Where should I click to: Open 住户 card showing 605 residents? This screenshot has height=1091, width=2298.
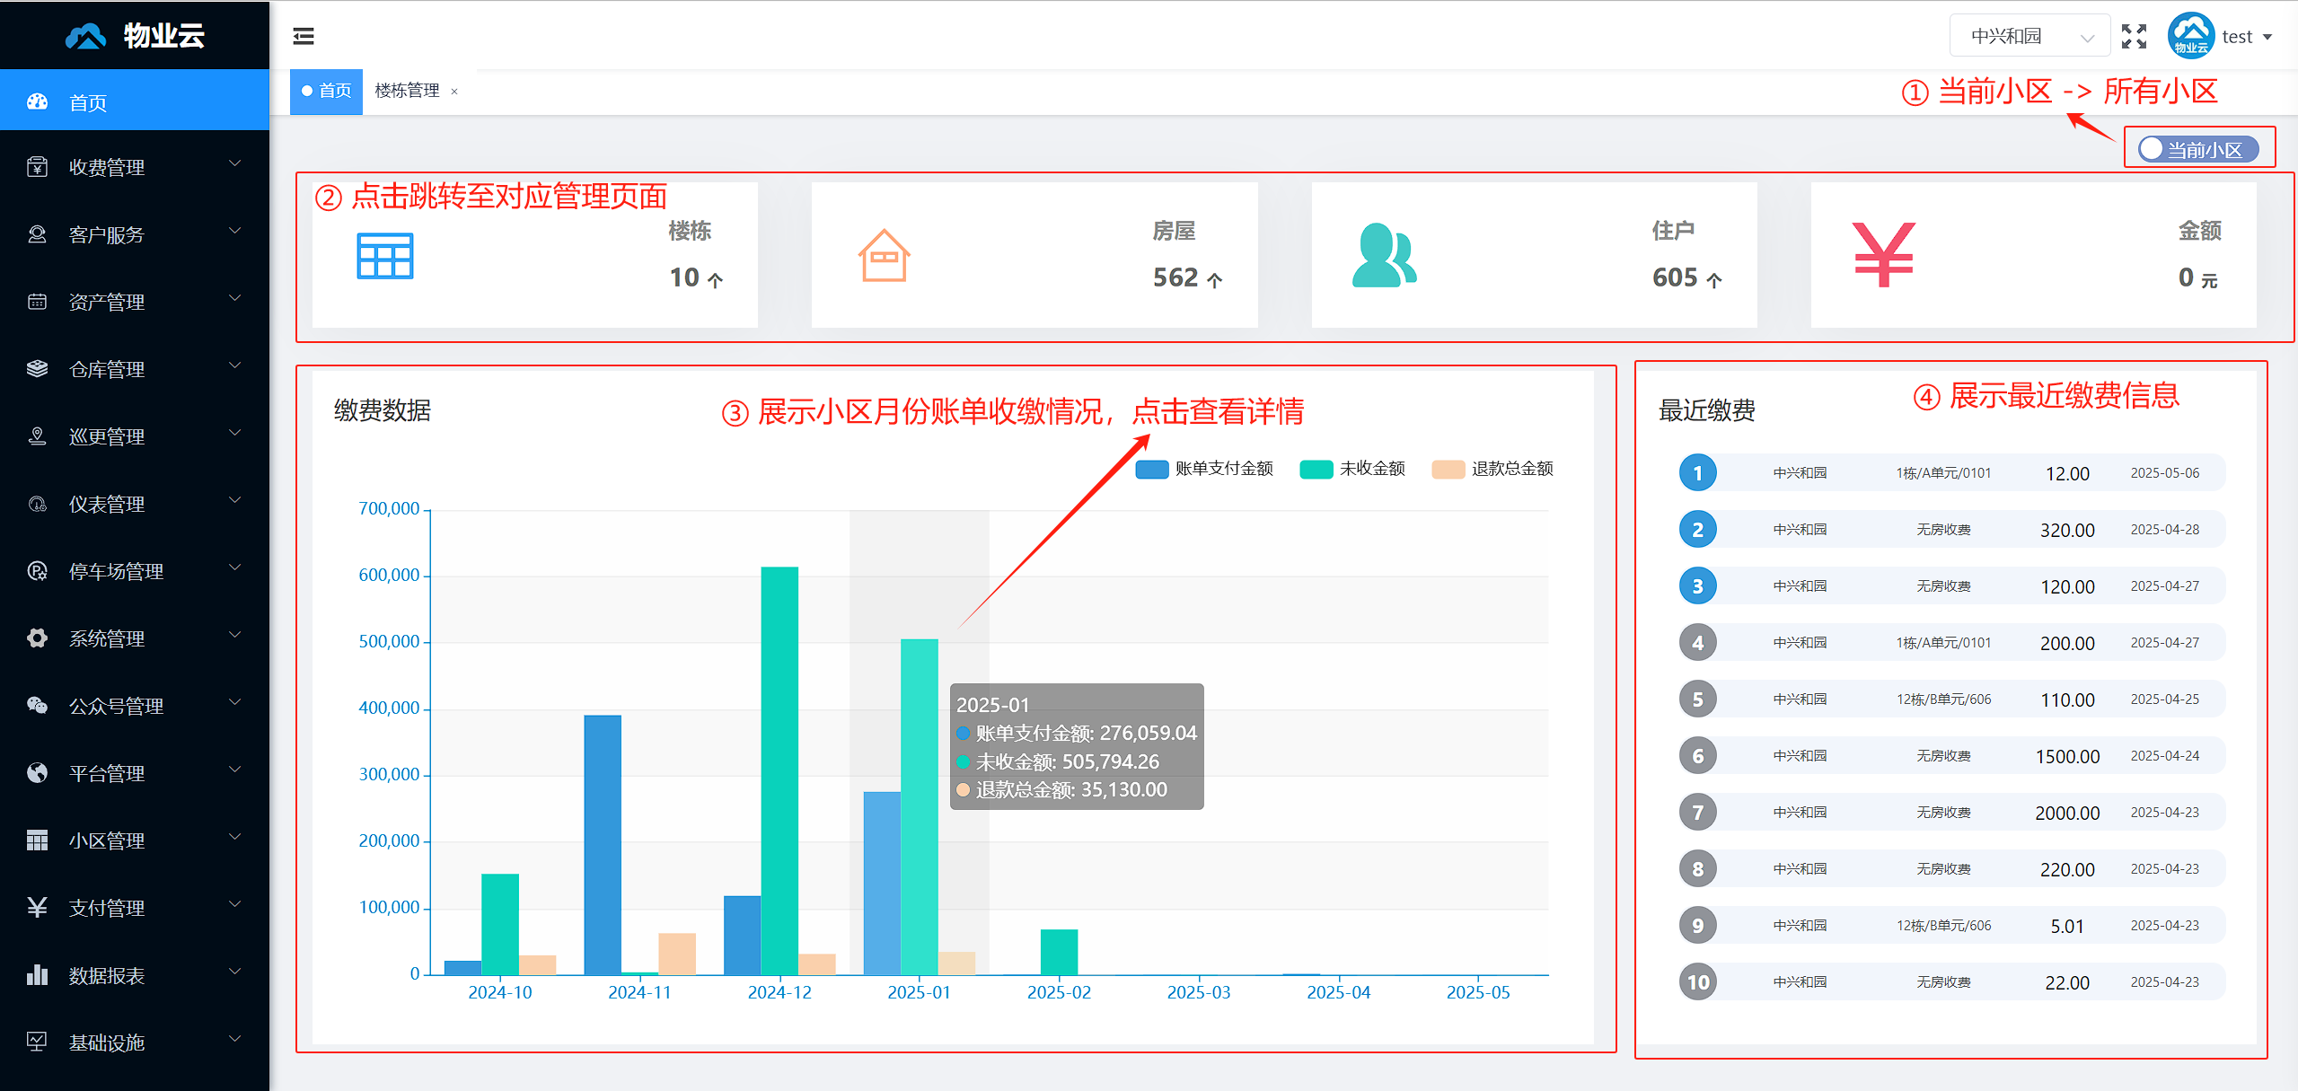(1534, 255)
